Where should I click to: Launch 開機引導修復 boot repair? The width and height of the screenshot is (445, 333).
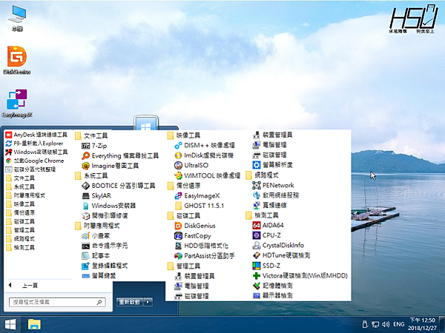click(105, 215)
